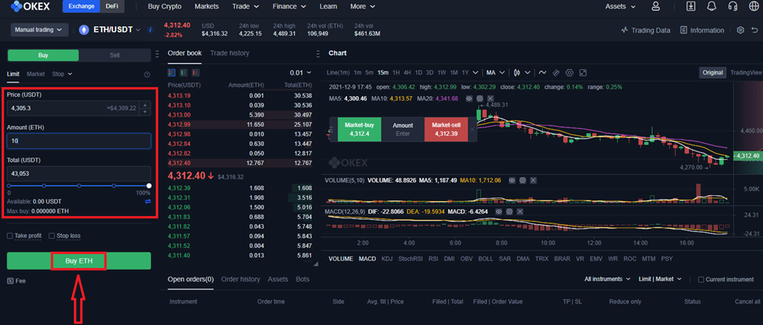Viewport: 763px width, 325px height.
Task: Click the 50% midpoint of amount slider
Action: tap(79, 186)
